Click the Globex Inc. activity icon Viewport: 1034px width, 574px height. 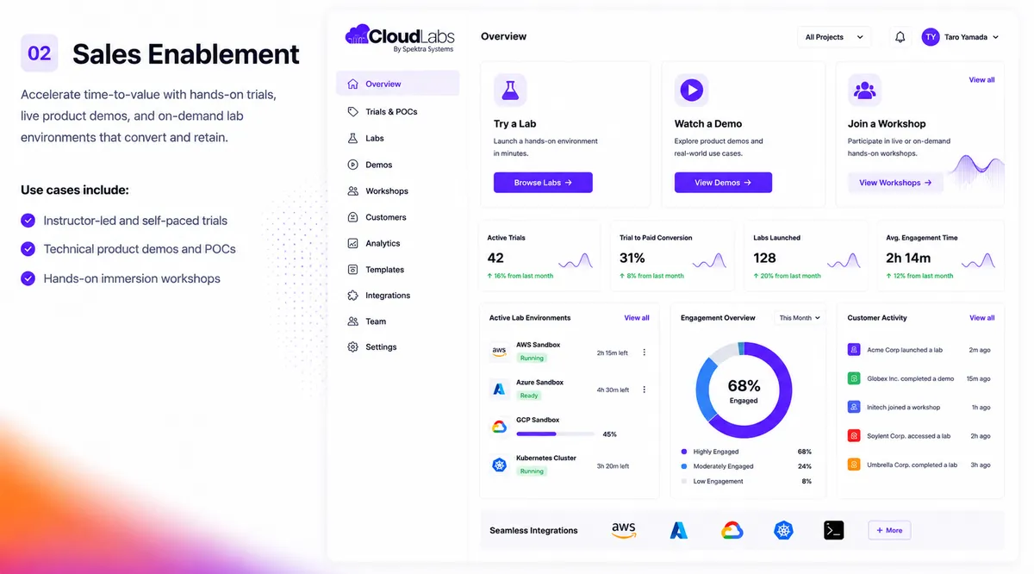coord(854,378)
